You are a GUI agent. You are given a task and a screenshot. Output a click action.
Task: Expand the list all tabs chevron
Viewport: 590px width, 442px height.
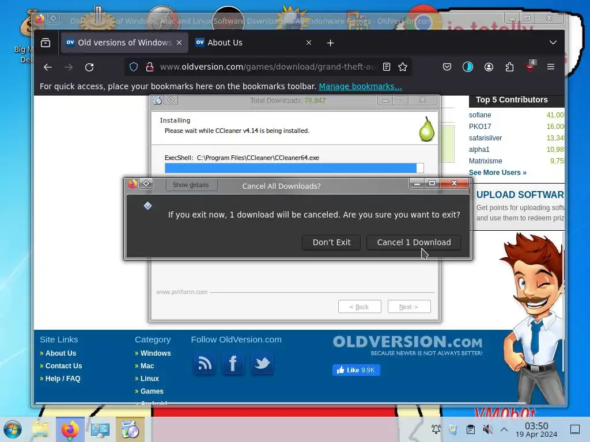point(553,43)
